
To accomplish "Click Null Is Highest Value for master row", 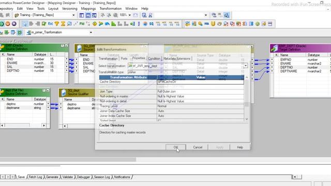I will coord(201,97).
